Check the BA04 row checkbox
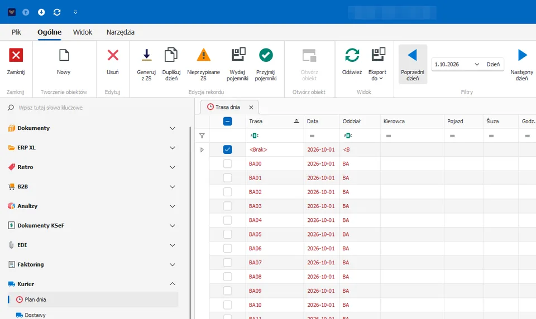Image resolution: width=536 pixels, height=319 pixels. (x=227, y=220)
